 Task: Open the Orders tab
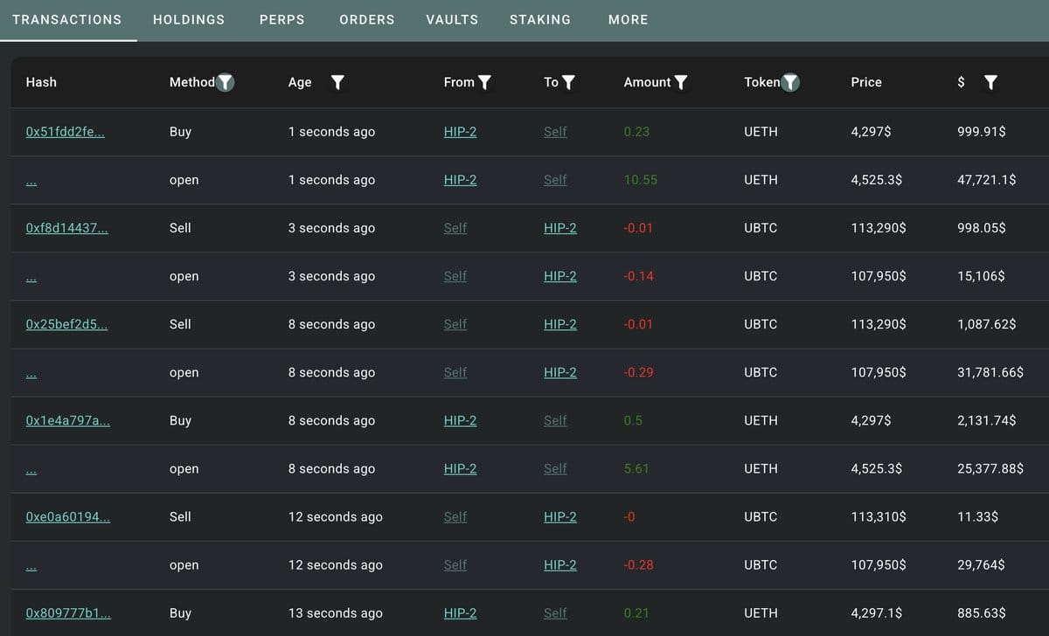click(x=367, y=19)
